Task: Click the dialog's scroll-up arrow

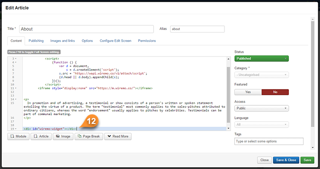Action: [x=313, y=19]
